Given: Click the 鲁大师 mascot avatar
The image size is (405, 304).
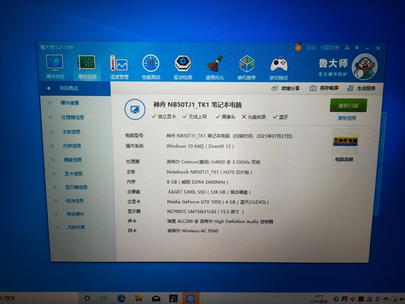Looking at the screenshot, I should click(x=364, y=66).
